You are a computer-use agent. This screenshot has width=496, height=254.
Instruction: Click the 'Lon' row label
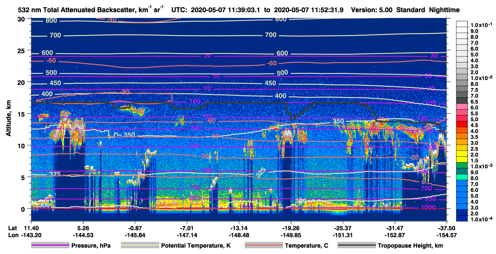click(13, 235)
